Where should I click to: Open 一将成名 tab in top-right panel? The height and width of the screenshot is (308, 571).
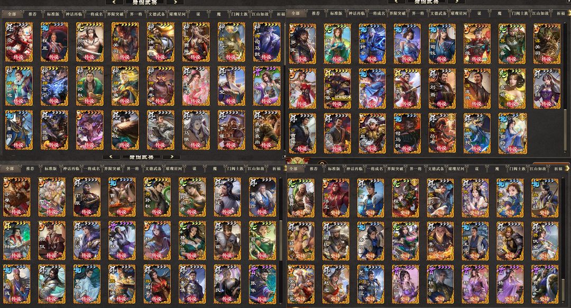tap(377, 13)
